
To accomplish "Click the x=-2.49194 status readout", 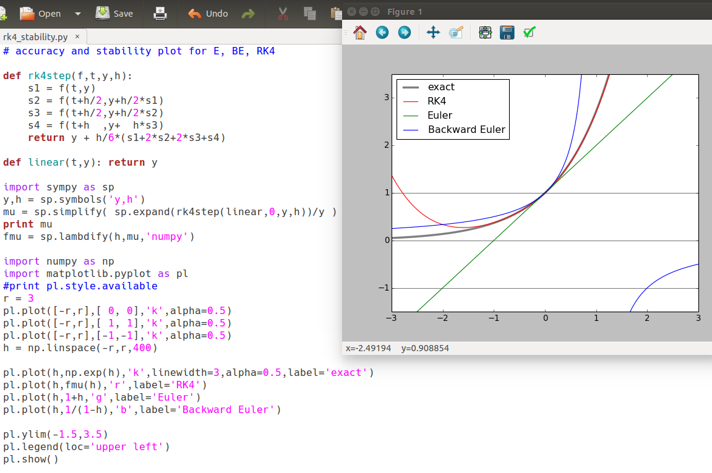I will tap(368, 348).
